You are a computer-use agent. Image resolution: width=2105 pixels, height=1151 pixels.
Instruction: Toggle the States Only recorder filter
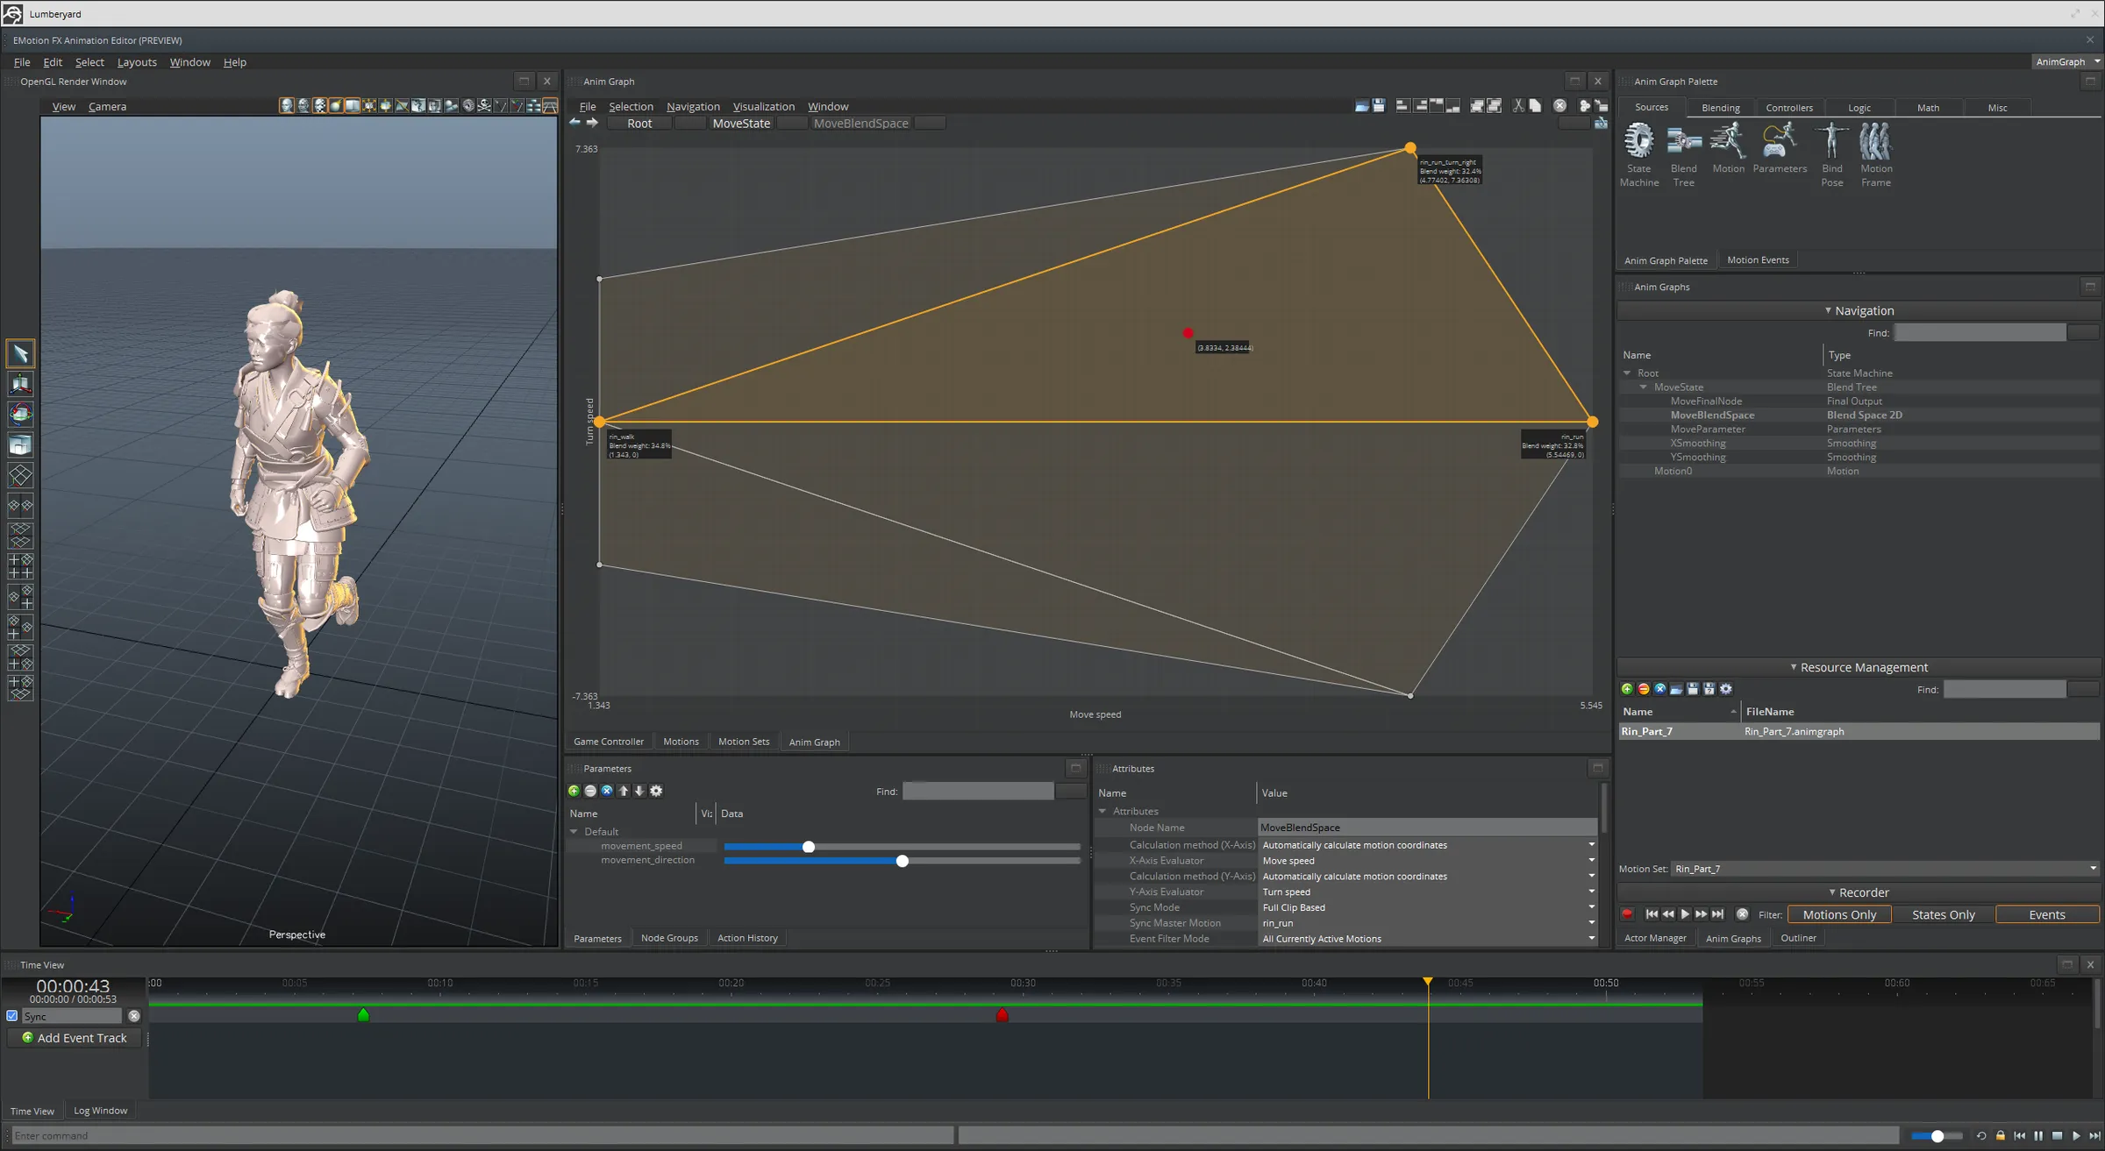point(1943,914)
